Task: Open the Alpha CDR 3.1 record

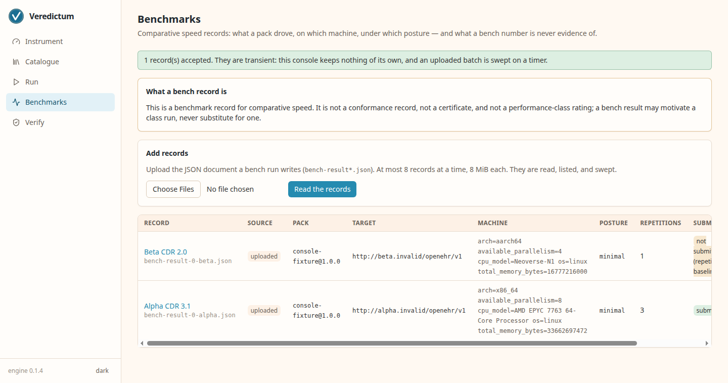Action: click(167, 306)
